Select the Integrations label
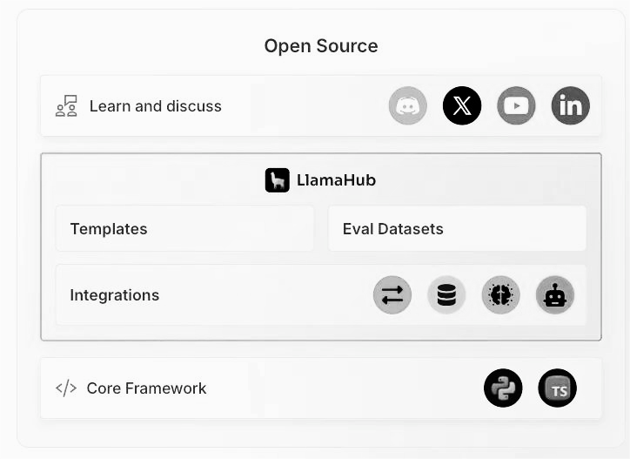 pyautogui.click(x=115, y=295)
